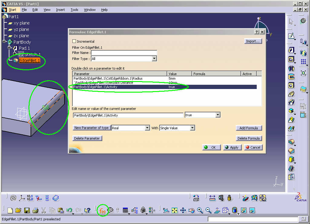Toggle the Incremental checkbox

pos(74,41)
